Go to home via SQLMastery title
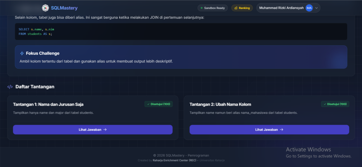The image size is (362, 167). 64,8
